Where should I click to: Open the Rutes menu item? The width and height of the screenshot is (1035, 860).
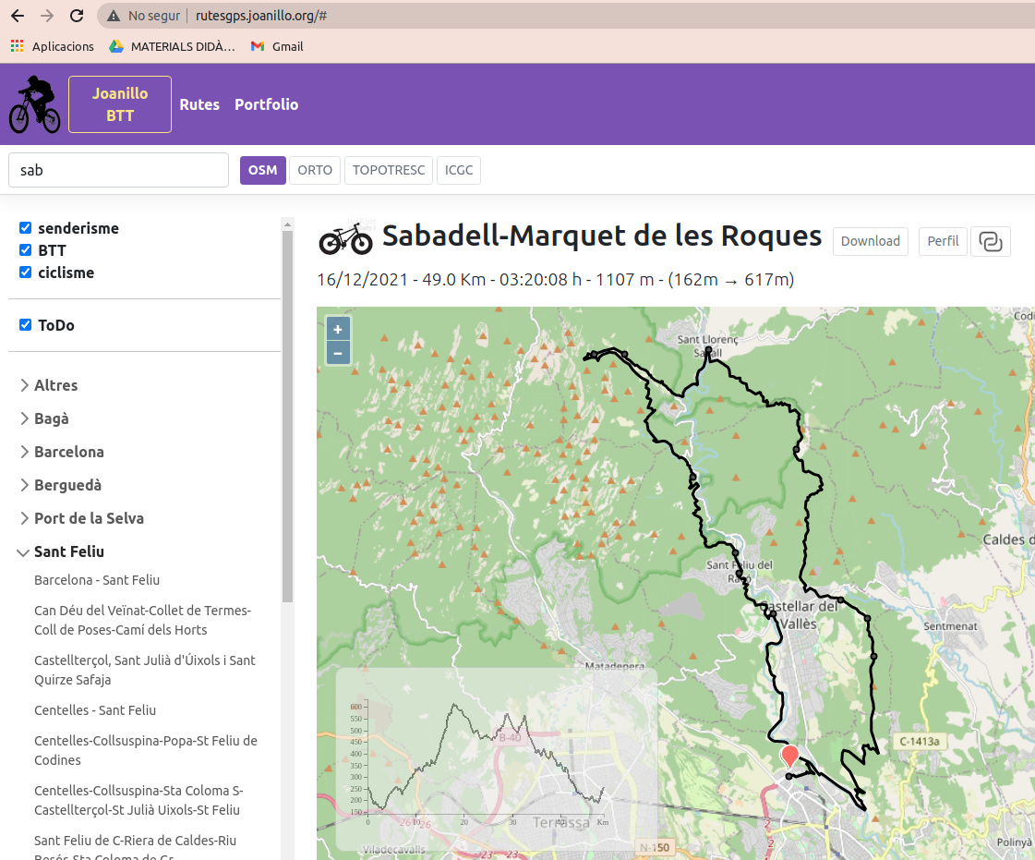click(199, 104)
